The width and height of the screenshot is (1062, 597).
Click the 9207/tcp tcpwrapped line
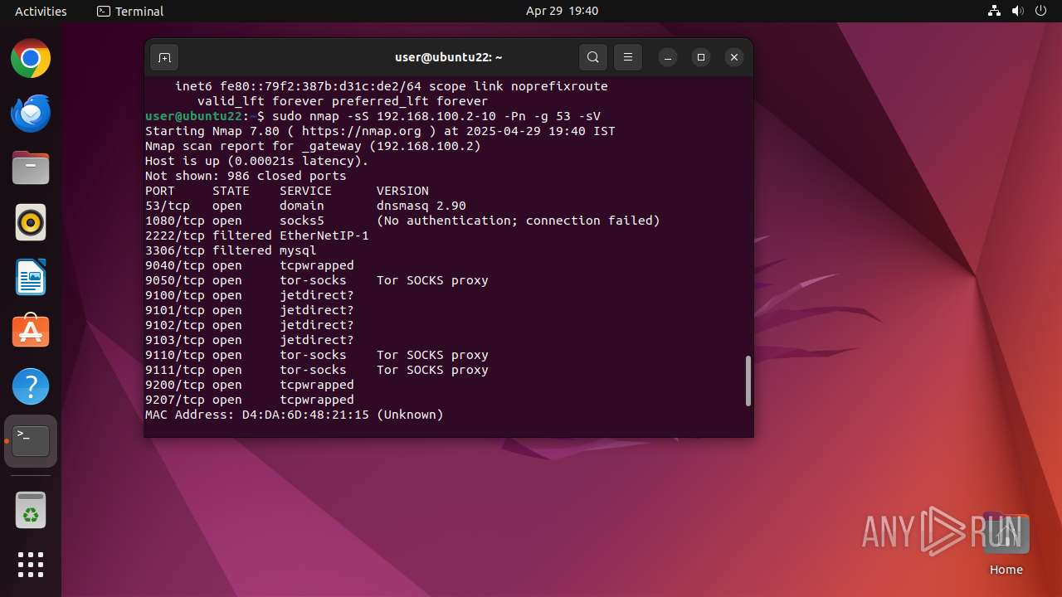[x=250, y=400]
